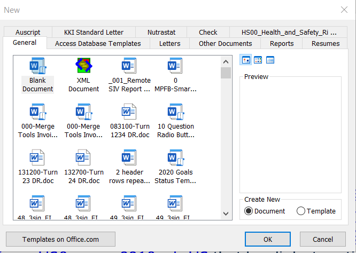Select the Blank Document icon
Viewport: 356px width, 253px height.
(x=38, y=66)
